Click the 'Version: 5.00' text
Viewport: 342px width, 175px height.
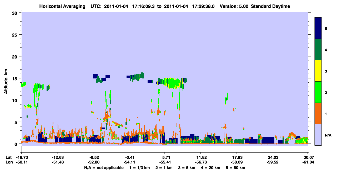point(234,6)
